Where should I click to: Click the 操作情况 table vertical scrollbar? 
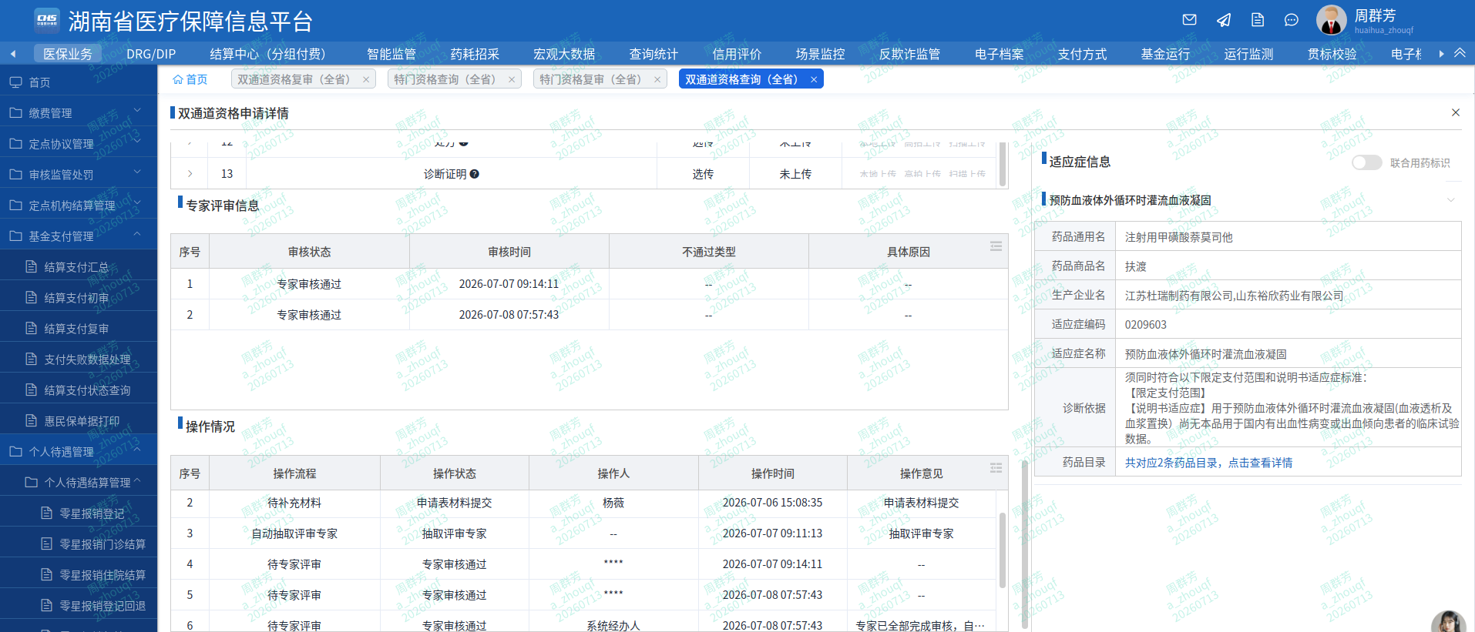(x=1003, y=550)
